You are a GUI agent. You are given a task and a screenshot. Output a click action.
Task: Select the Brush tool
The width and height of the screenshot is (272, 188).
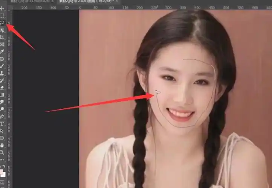[x=2, y=66]
